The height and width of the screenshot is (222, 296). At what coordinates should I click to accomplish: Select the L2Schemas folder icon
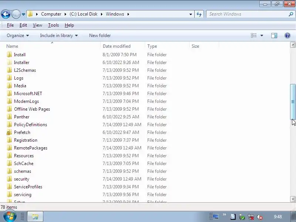point(9,70)
